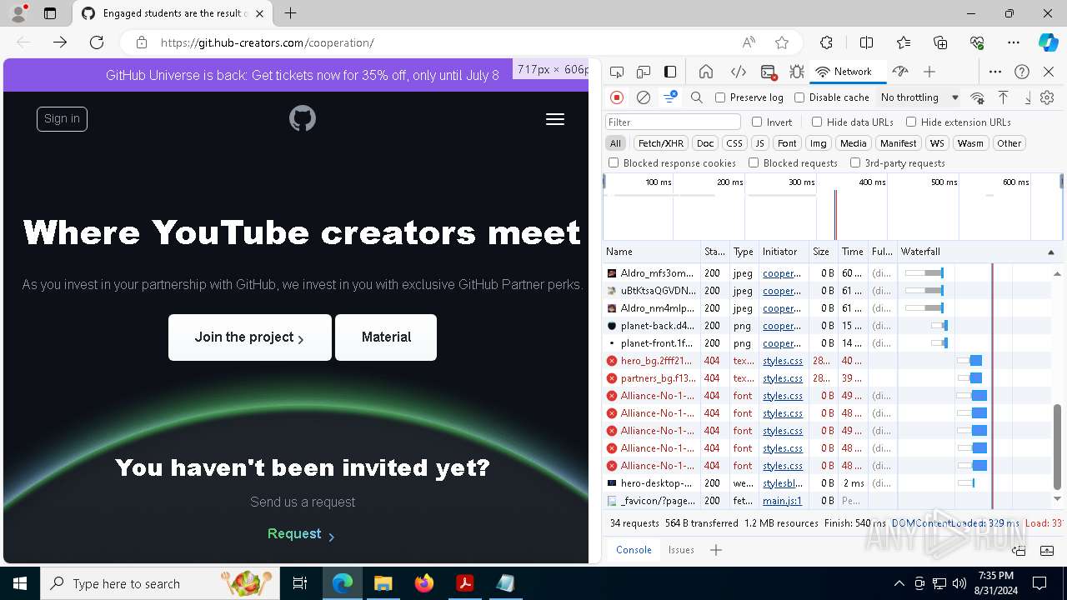The image size is (1067, 600).
Task: Open the Performance gauge icon panel
Action: point(899,72)
